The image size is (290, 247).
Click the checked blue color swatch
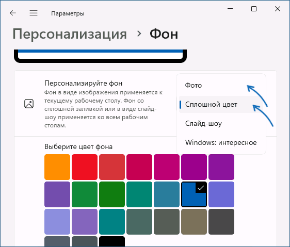(194, 194)
